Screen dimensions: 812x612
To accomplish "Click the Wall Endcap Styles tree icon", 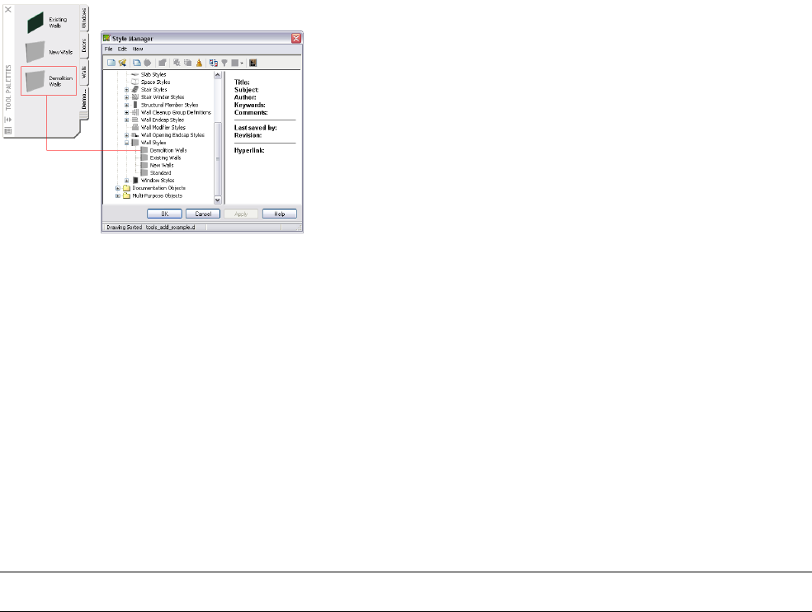I will coord(135,120).
